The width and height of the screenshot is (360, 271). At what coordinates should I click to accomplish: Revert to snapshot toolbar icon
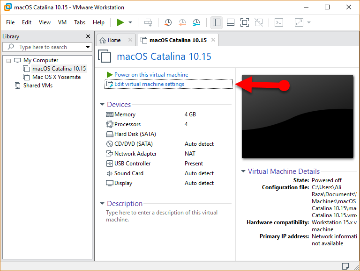click(x=182, y=22)
